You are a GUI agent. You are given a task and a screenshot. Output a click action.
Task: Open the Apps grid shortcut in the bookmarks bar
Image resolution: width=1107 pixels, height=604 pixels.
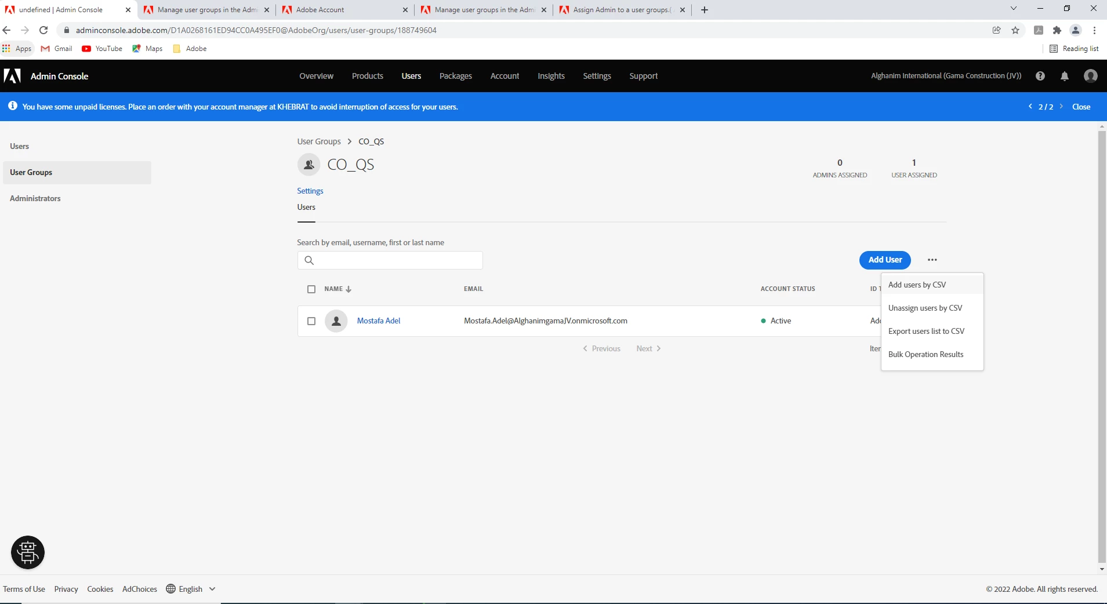17,49
